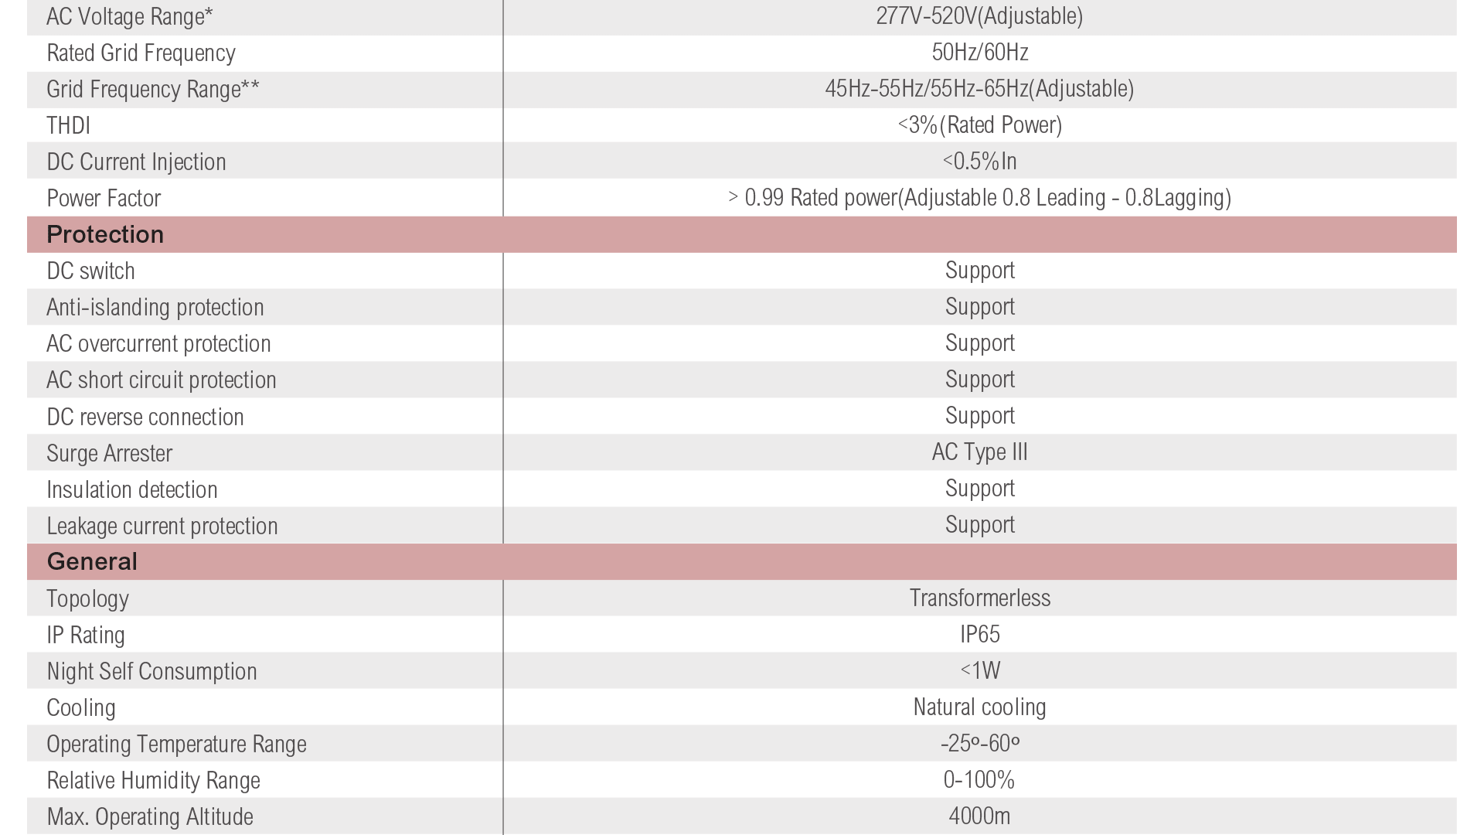The height and width of the screenshot is (835, 1484).
Task: Click the THDI row label
Action: (68, 125)
